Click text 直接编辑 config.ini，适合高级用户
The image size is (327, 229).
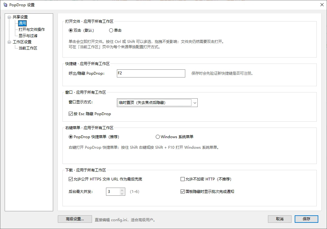(x=125, y=220)
